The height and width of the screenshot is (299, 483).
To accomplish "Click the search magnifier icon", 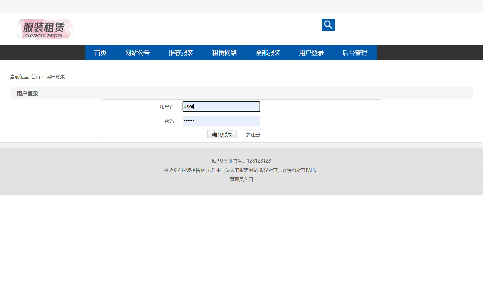I will tap(328, 24).
